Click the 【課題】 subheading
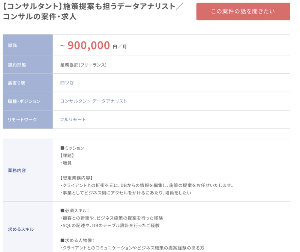This screenshot has height=252, width=300. [67, 156]
